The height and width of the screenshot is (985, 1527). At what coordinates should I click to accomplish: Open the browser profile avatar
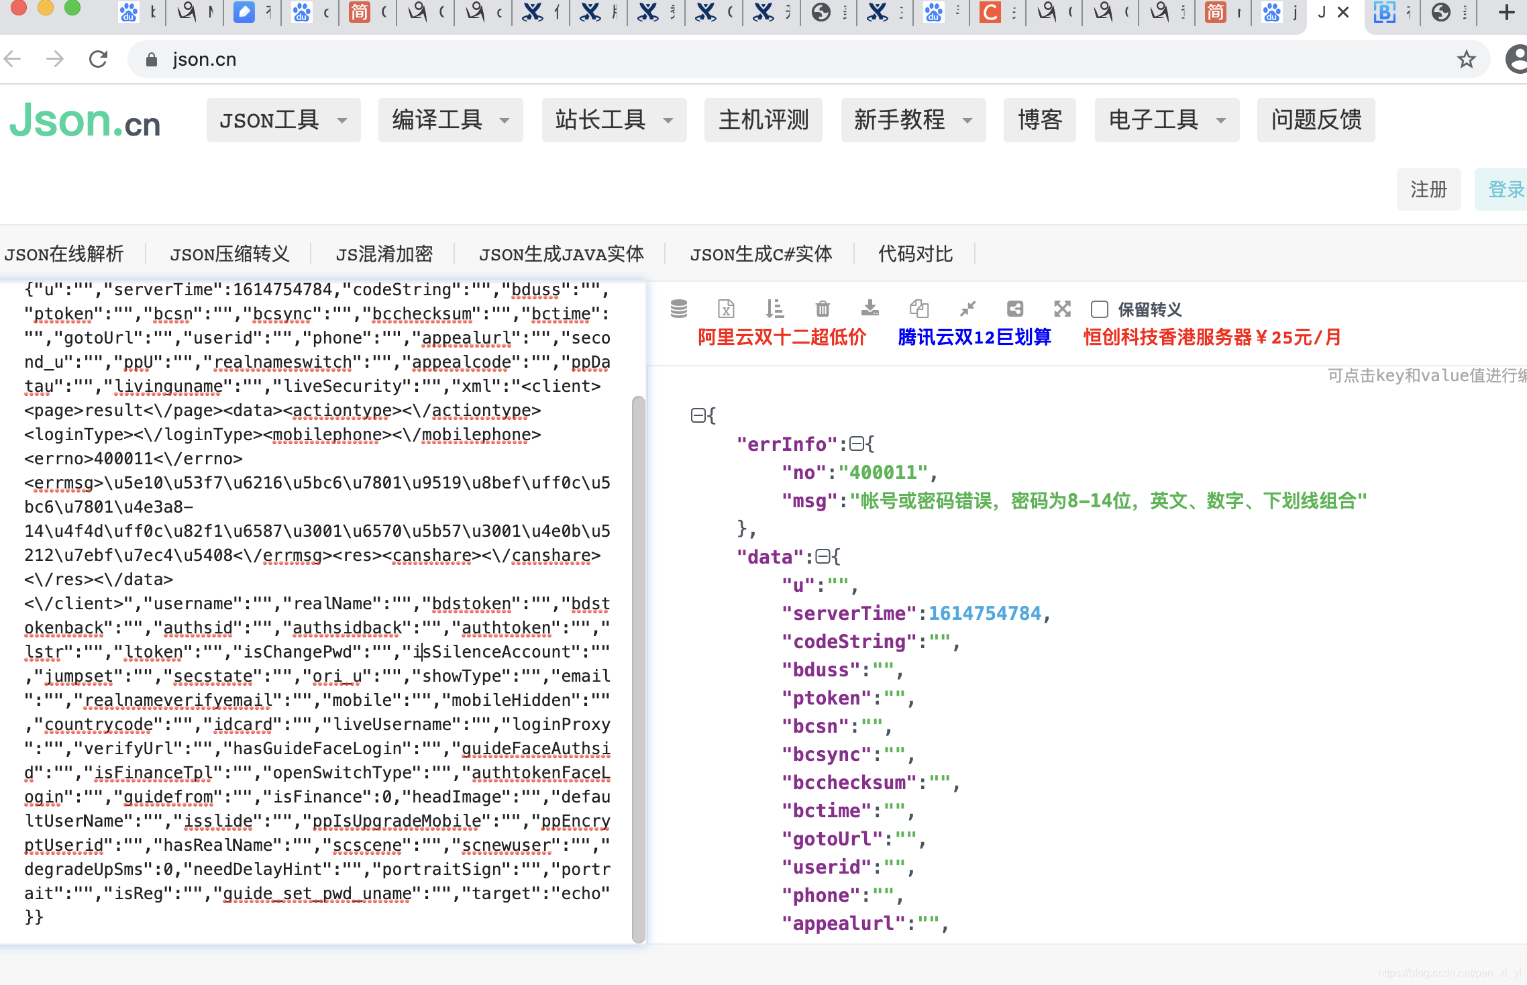(1516, 59)
